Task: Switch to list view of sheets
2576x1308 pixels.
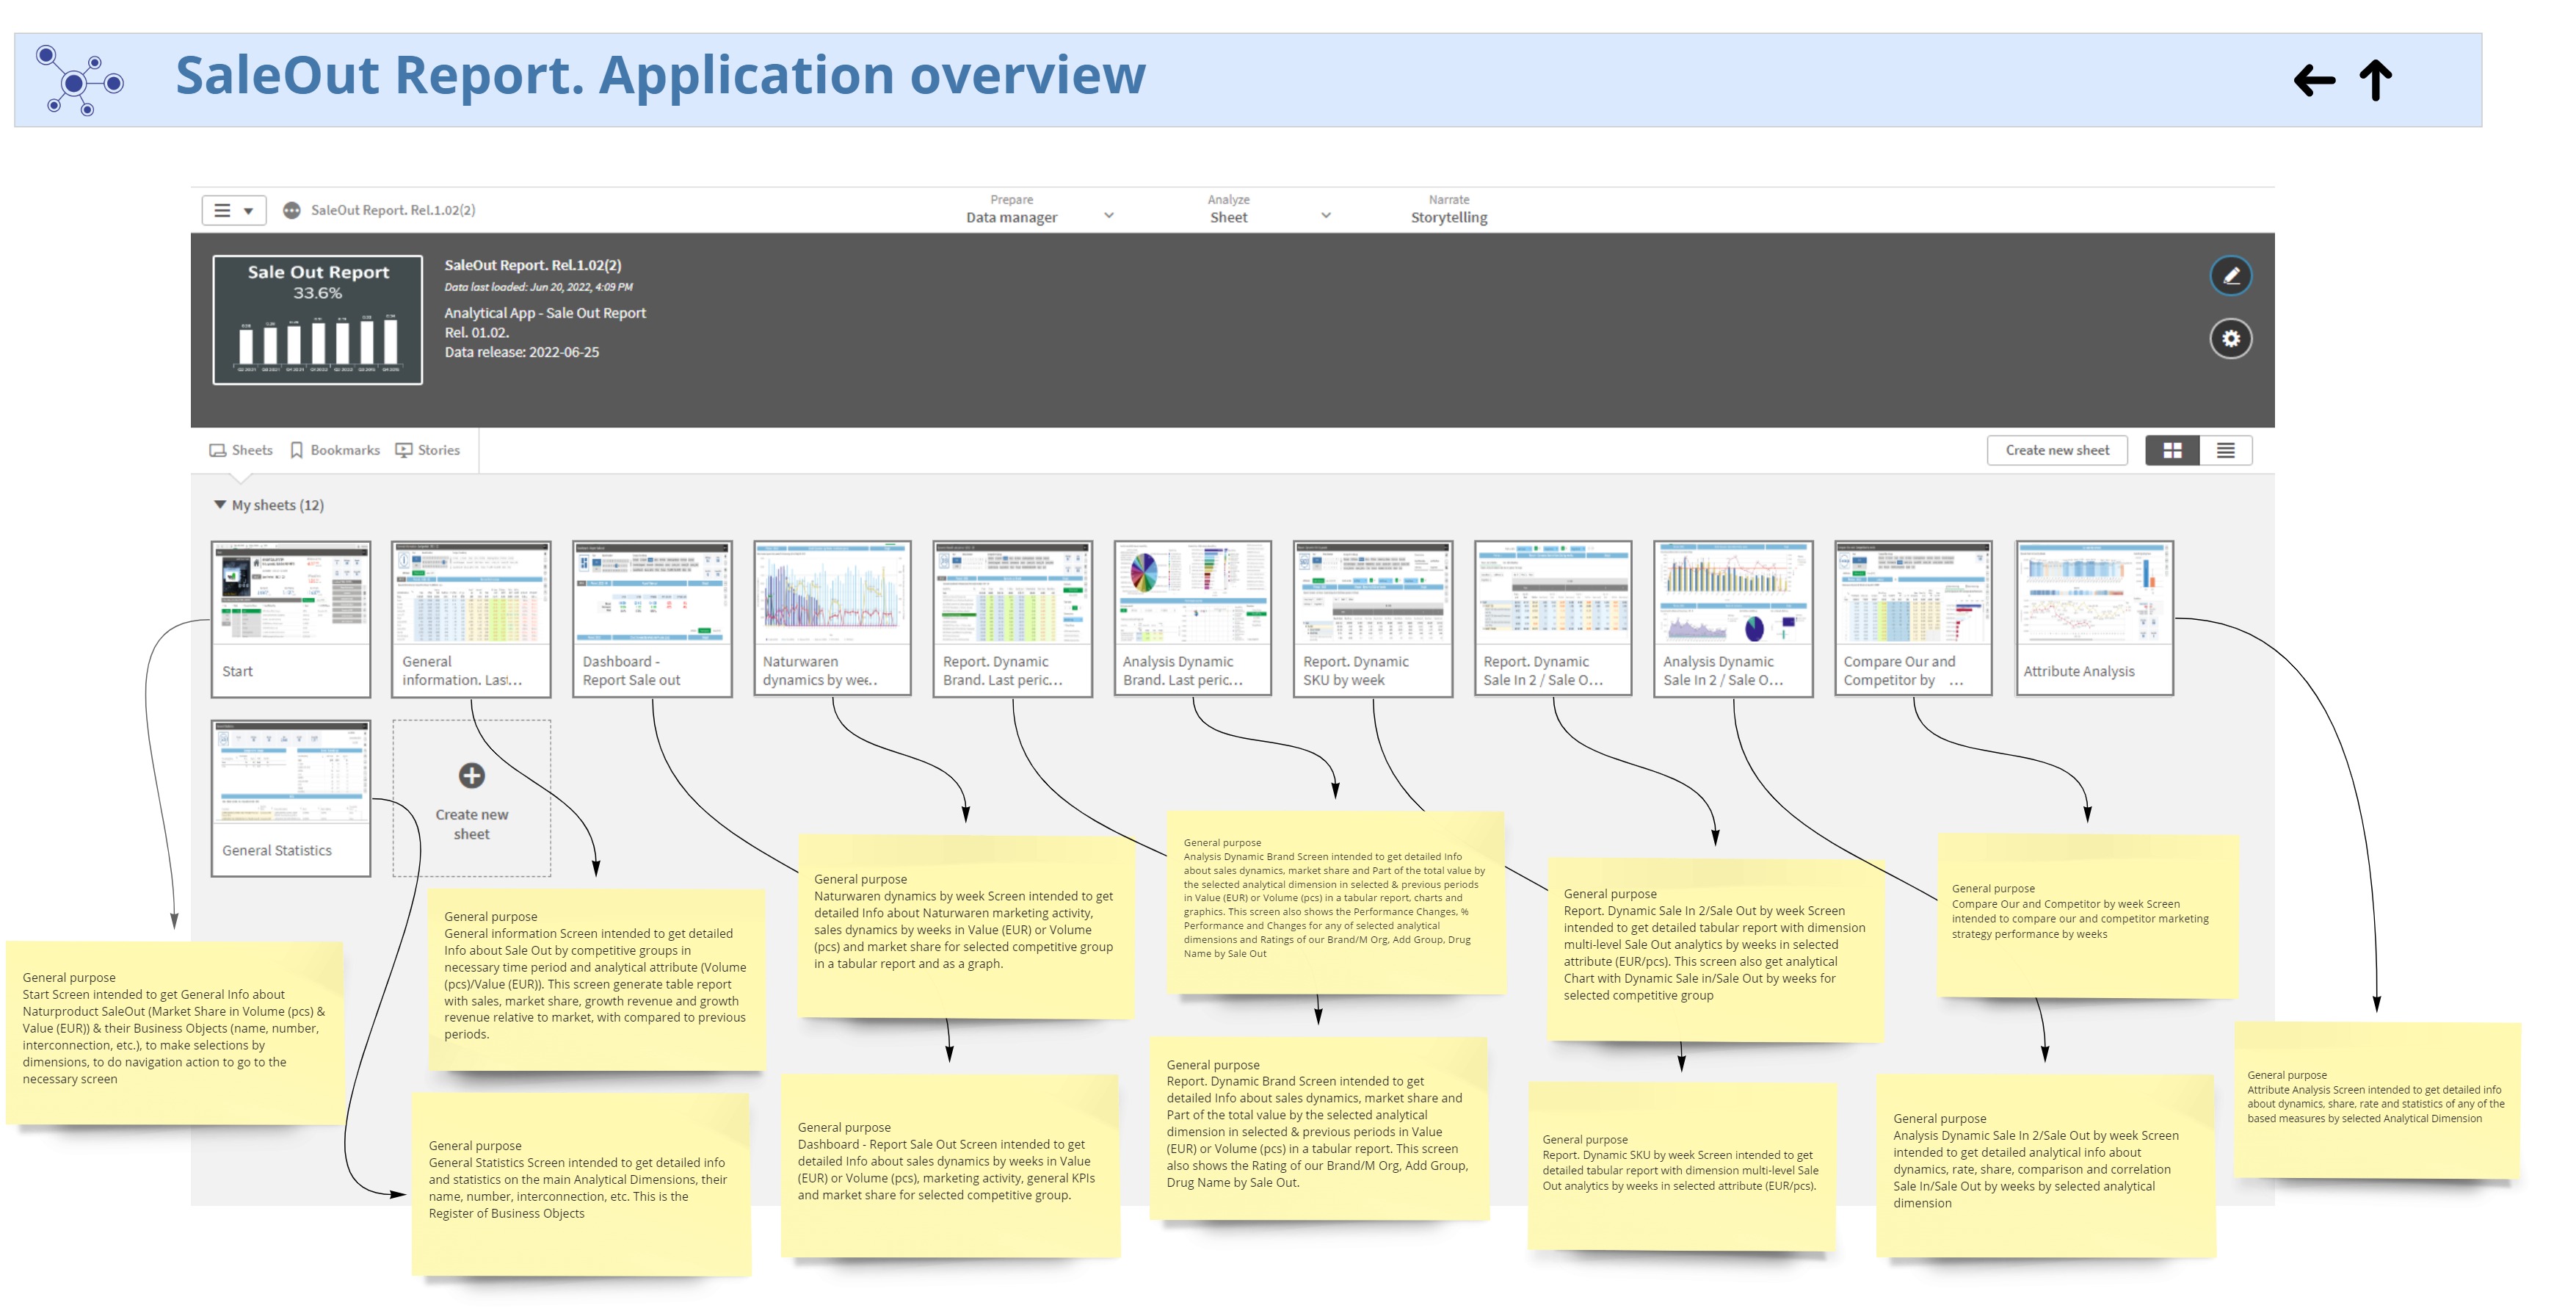Action: pos(2225,450)
